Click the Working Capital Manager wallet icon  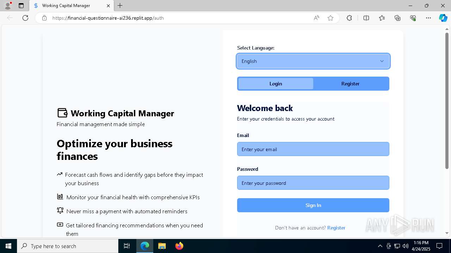click(x=62, y=113)
